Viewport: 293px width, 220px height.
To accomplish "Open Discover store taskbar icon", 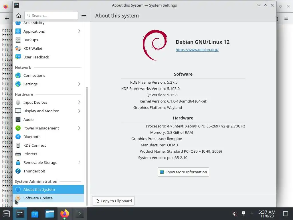I will click(x=35, y=214).
